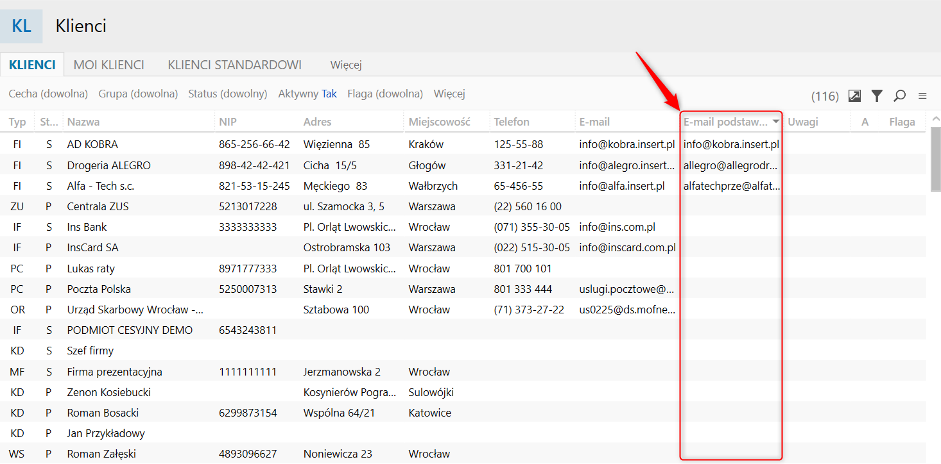Select the Poczta Polska client
This screenshot has height=464, width=941.
click(x=463, y=289)
